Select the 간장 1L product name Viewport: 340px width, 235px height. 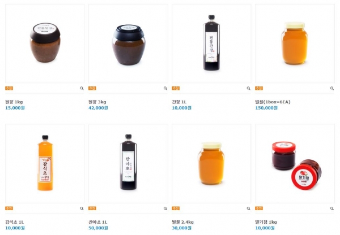tap(179, 102)
